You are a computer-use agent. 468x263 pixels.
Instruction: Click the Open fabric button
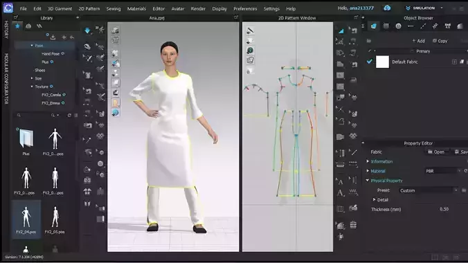(x=436, y=152)
